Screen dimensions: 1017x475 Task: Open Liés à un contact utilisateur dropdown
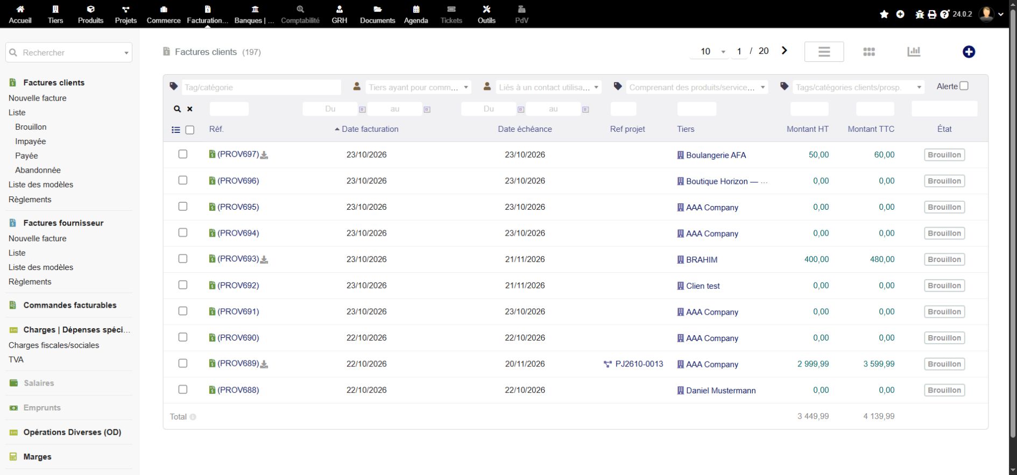(x=548, y=87)
